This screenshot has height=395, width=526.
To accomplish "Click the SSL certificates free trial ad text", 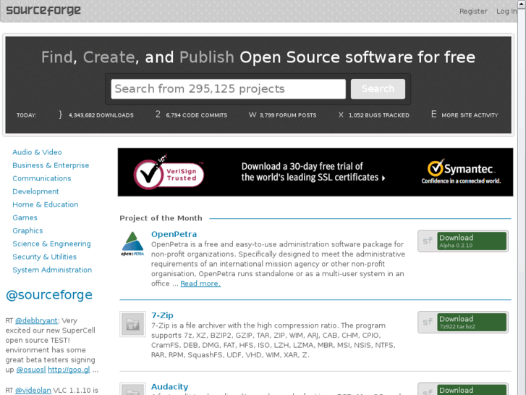I will point(313,172).
